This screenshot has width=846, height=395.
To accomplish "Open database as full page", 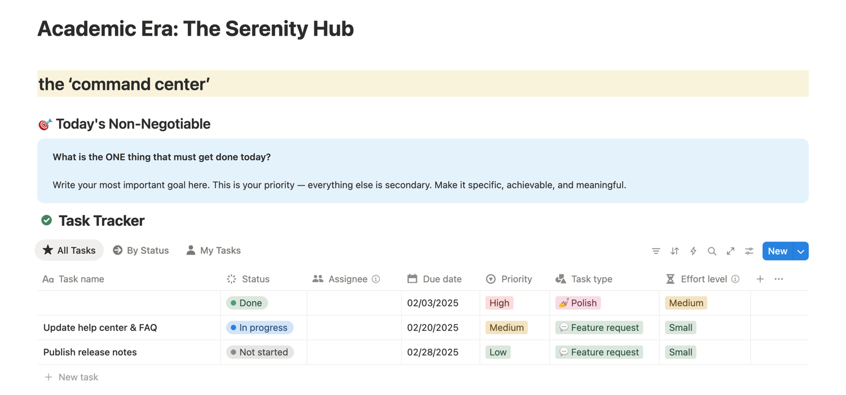I will click(730, 251).
